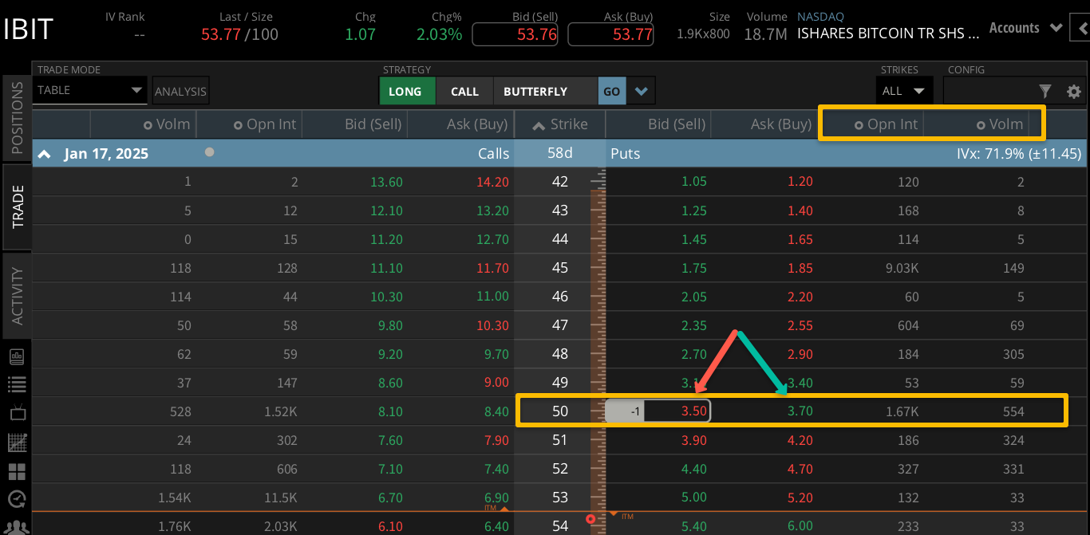
Task: Open the live video TV icon in sidebar
Action: [x=16, y=413]
